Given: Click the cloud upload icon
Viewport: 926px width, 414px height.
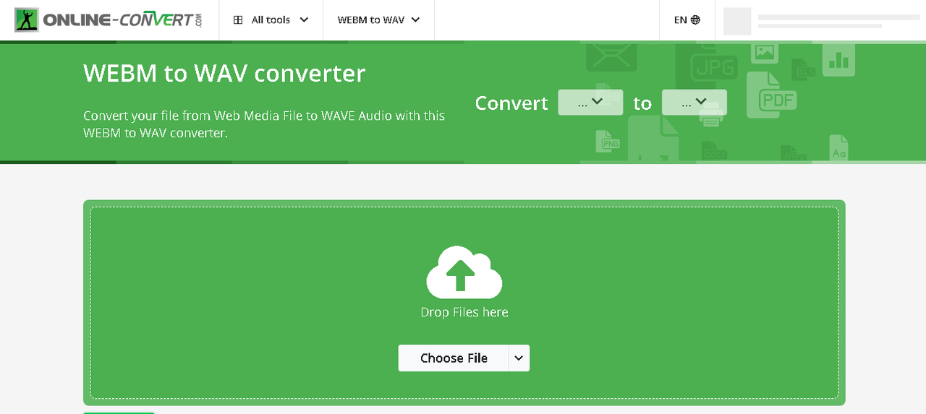Looking at the screenshot, I should click(x=464, y=272).
